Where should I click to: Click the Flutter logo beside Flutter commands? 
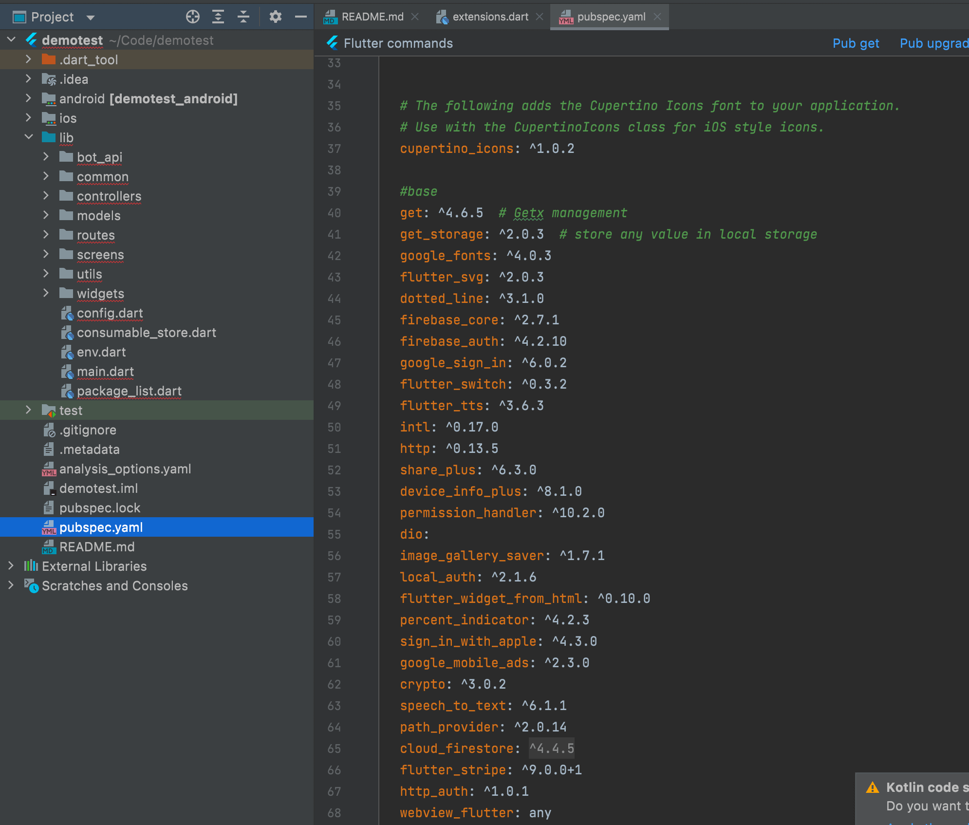click(332, 43)
